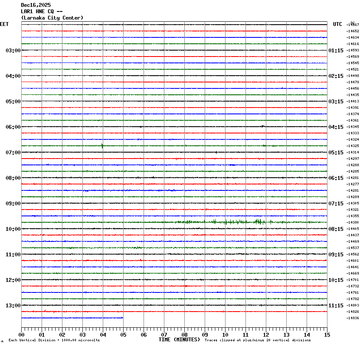Click the end of the last blue trace

[123, 318]
